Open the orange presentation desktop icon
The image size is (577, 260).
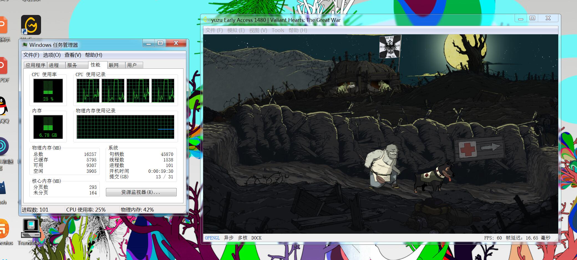click(x=3, y=25)
